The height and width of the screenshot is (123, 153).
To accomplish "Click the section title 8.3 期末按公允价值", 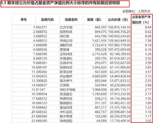I will (60, 3).
